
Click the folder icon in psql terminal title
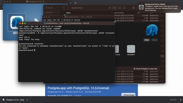point(45,23)
